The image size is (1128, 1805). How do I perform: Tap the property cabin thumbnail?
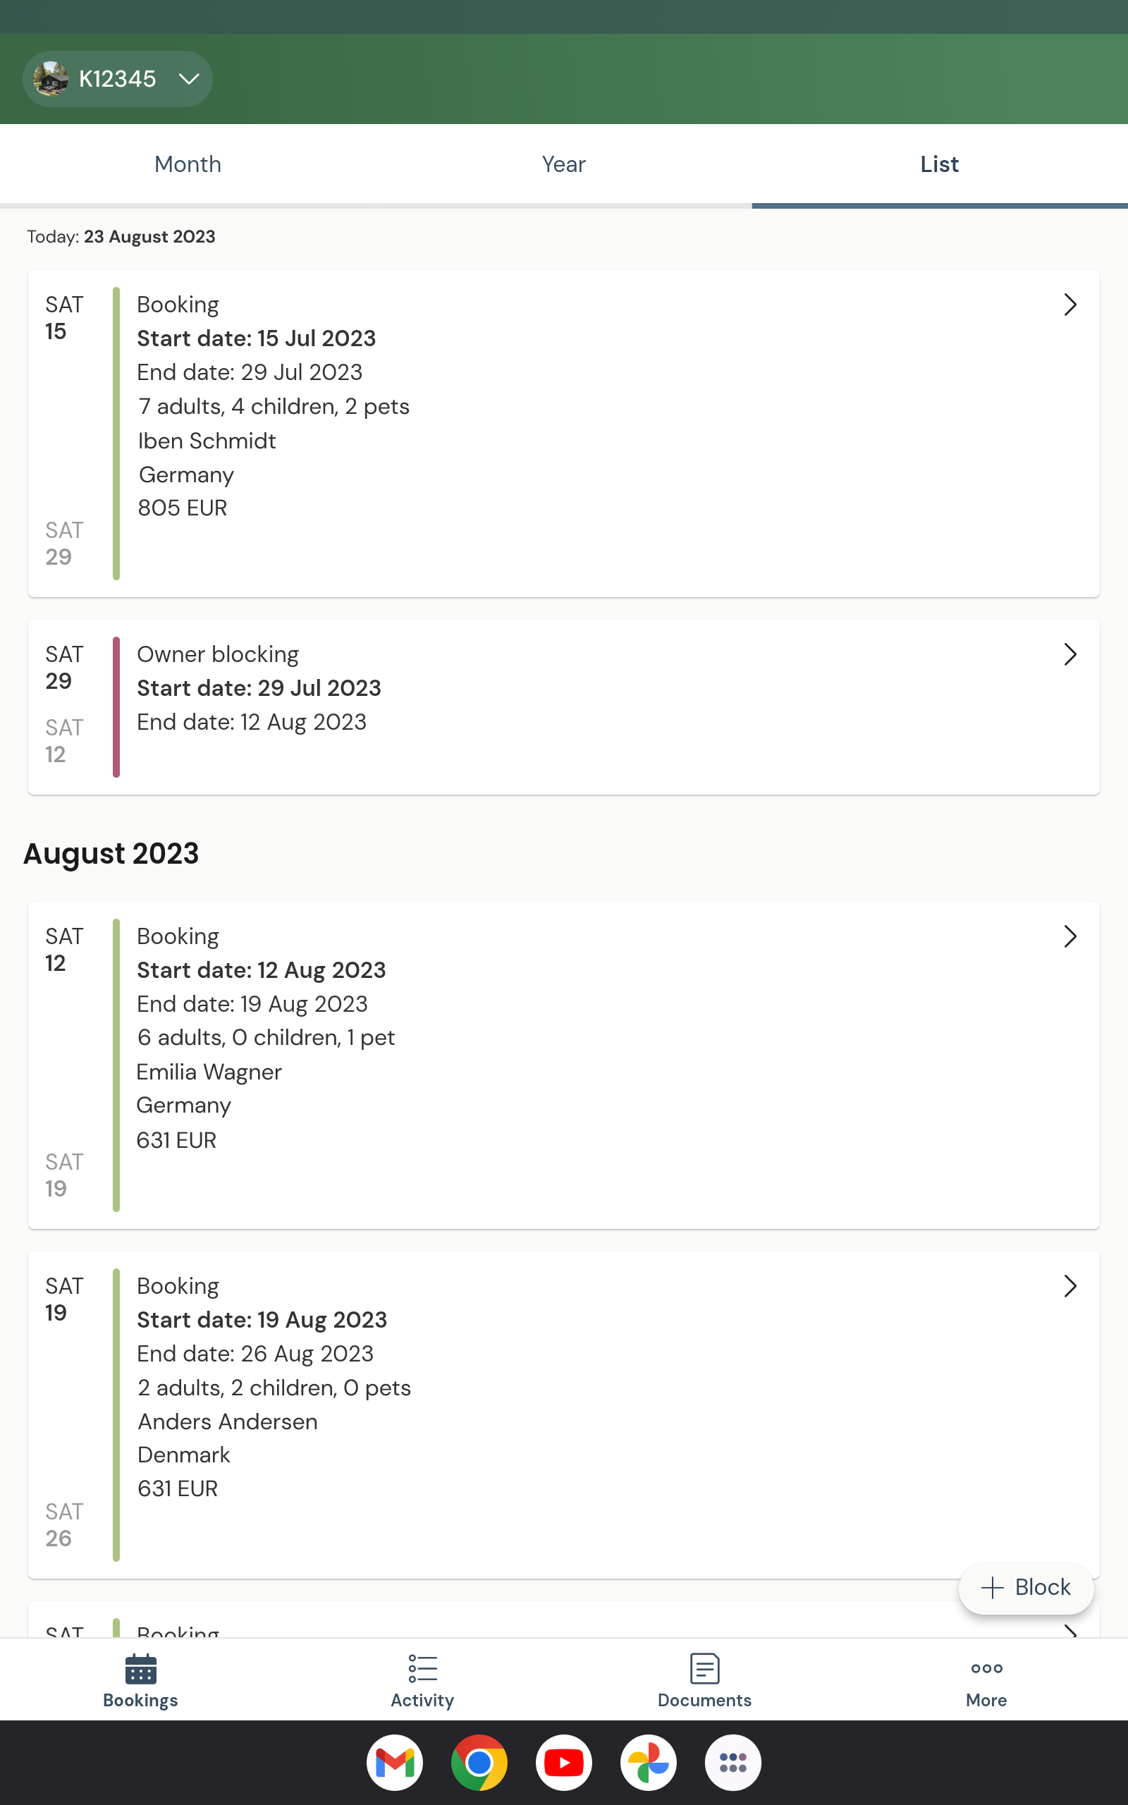coord(51,79)
